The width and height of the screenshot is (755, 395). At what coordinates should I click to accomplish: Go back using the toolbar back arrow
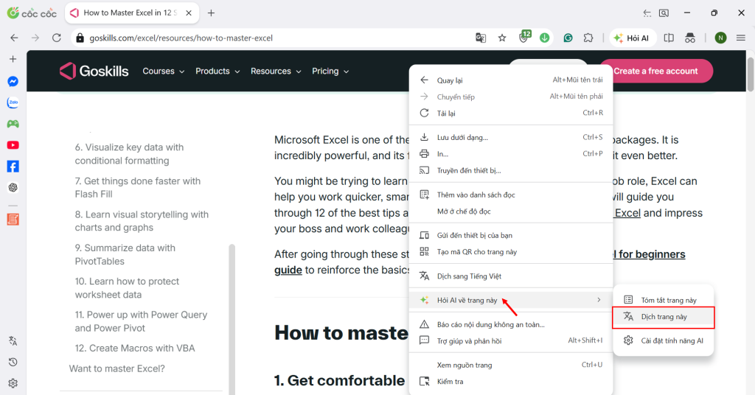point(15,38)
